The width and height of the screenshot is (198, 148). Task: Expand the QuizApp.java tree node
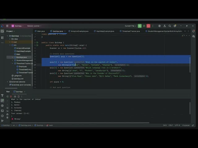pos(12,57)
